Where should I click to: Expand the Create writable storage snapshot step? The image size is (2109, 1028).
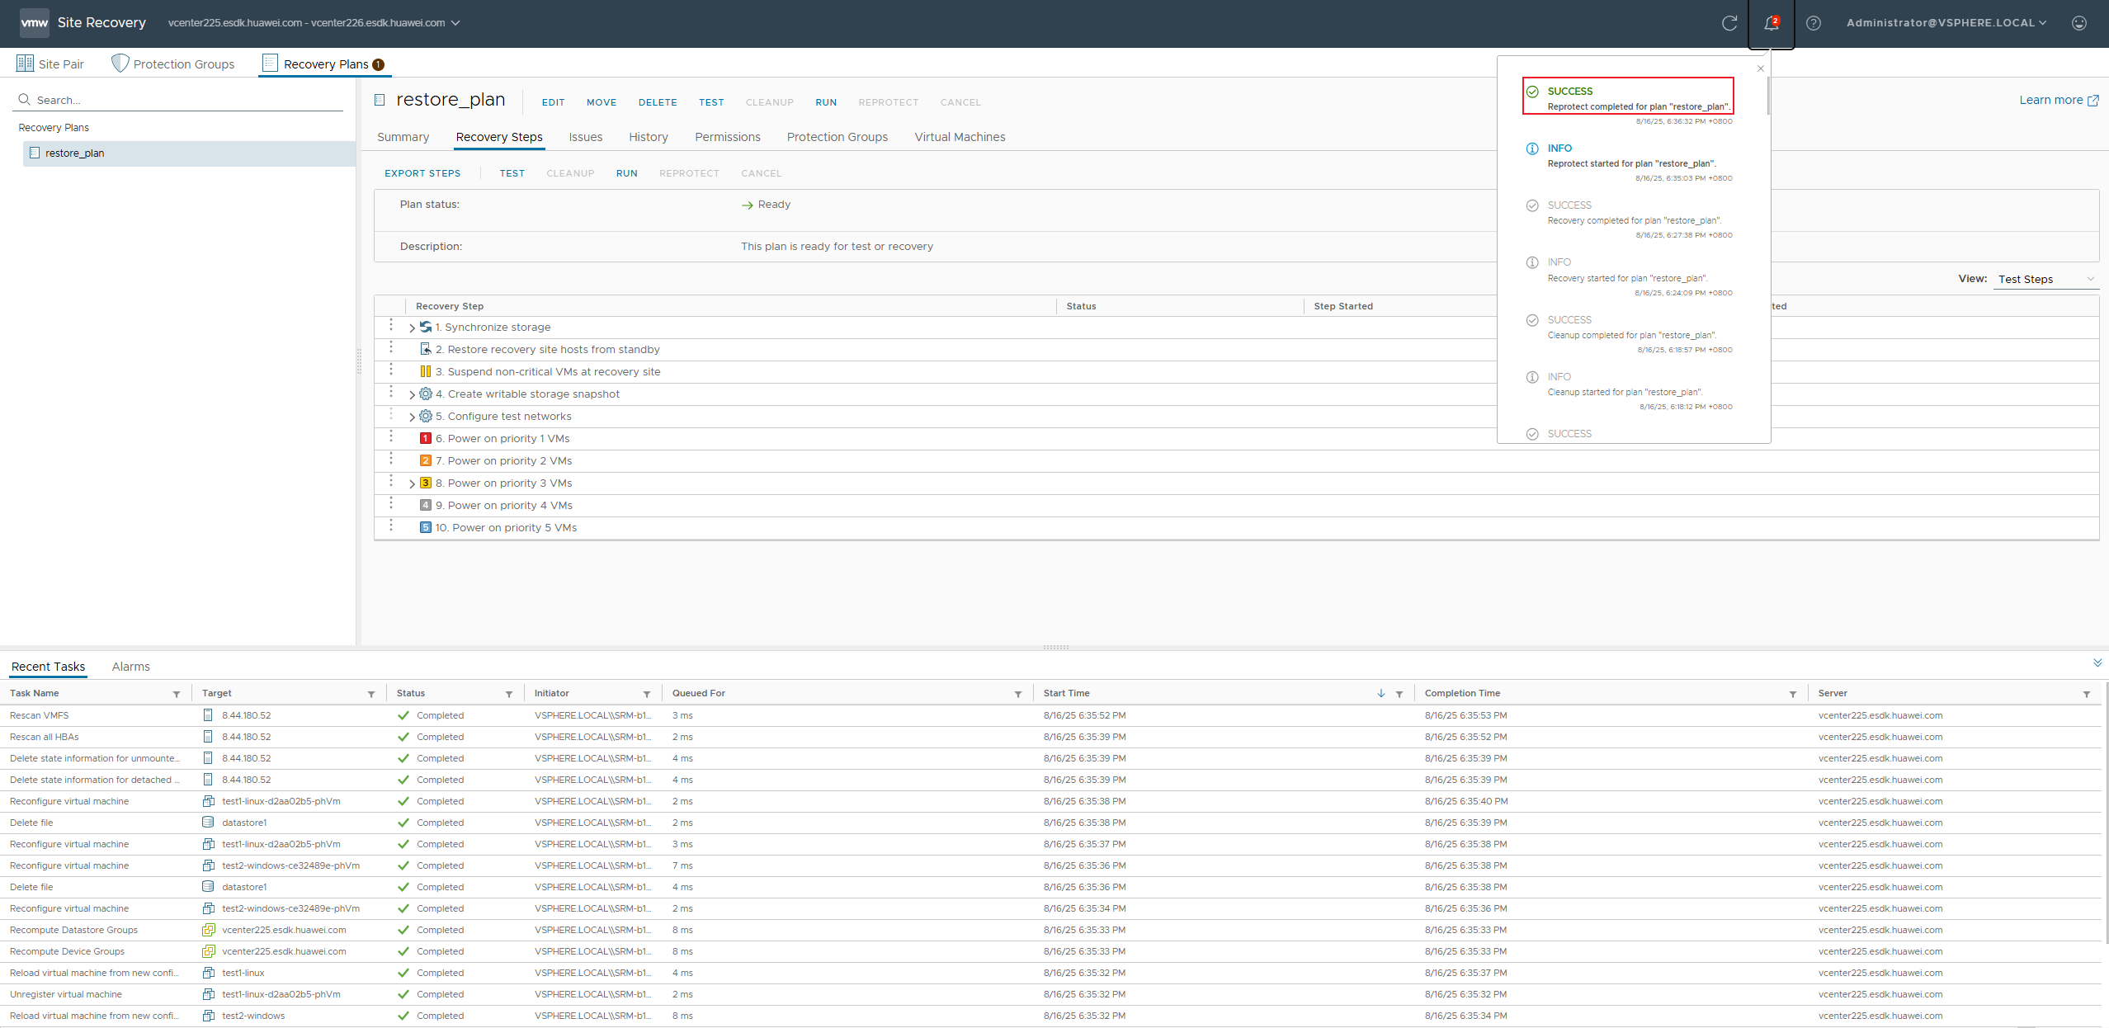pyautogui.click(x=412, y=394)
